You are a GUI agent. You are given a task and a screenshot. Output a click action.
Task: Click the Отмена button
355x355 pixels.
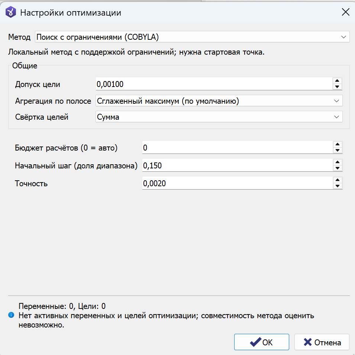coord(322,342)
